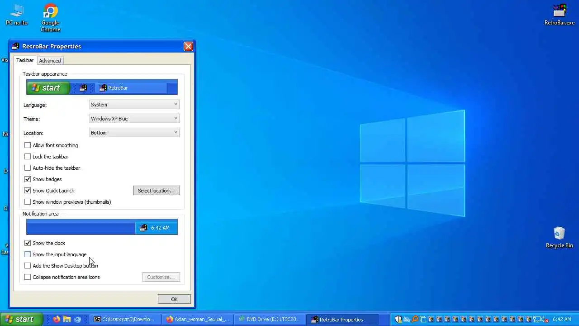Viewport: 579px width, 326px height.
Task: Click the 6:42 AM taskbar clock
Action: pyautogui.click(x=562, y=319)
